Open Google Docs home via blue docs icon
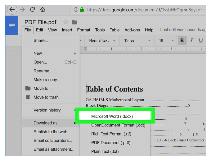Screen dimensions: 211x161 click(12, 25)
